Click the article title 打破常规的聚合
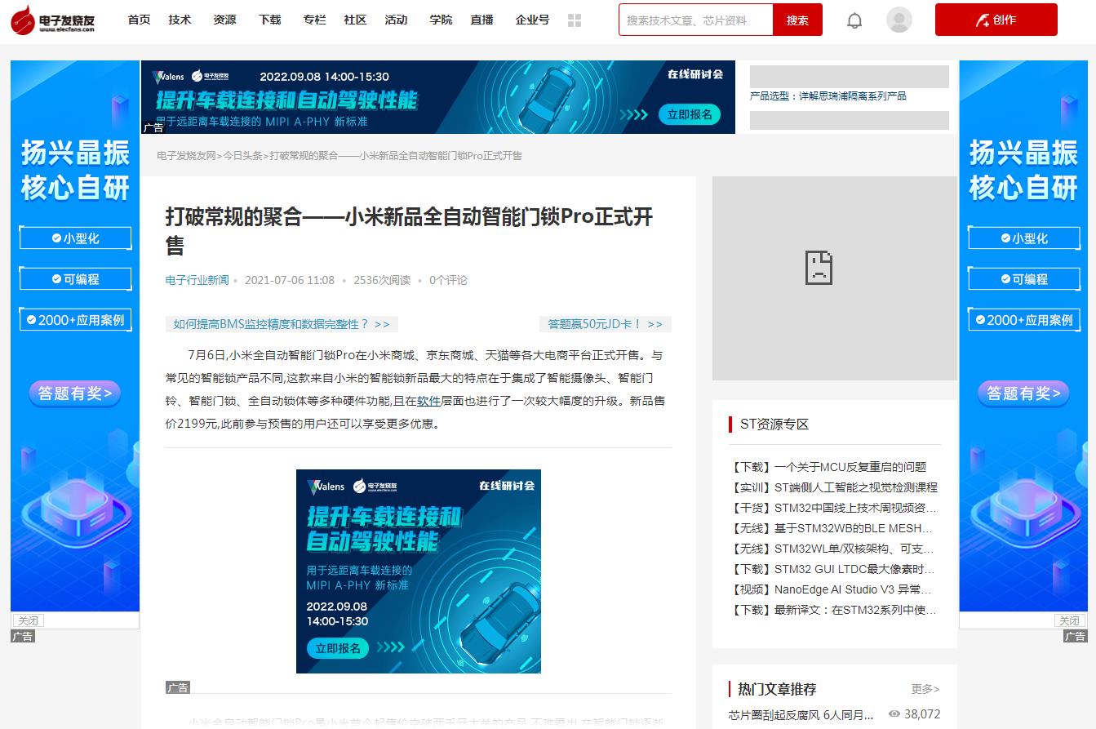This screenshot has width=1096, height=729. pyautogui.click(x=409, y=231)
